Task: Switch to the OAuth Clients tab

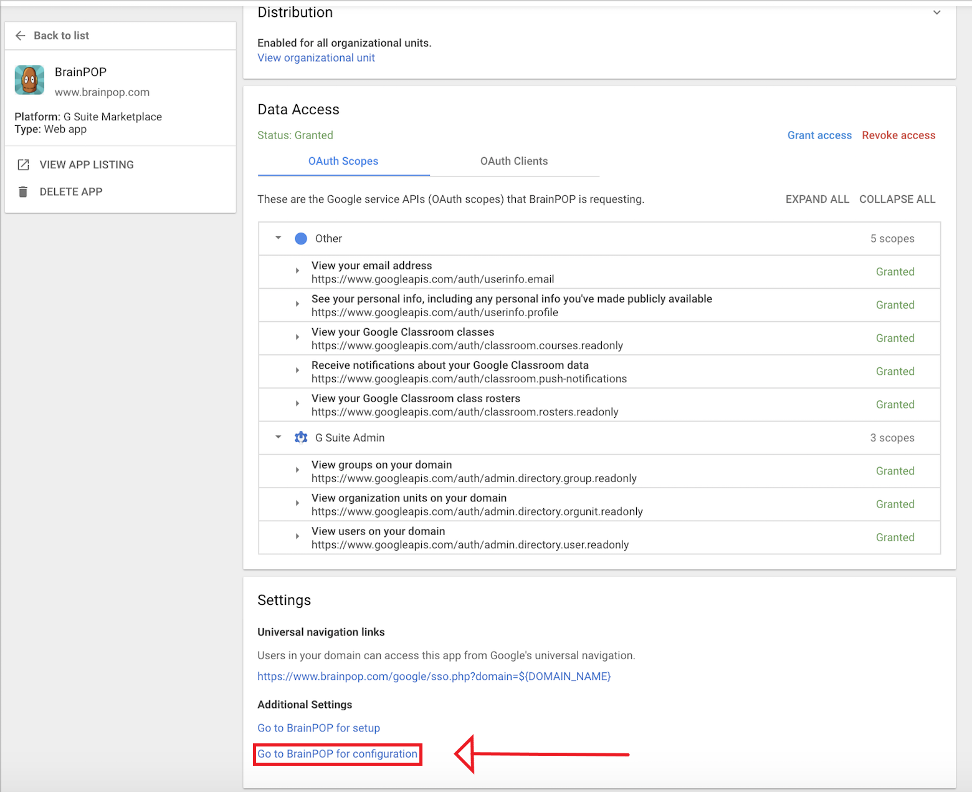Action: click(514, 161)
